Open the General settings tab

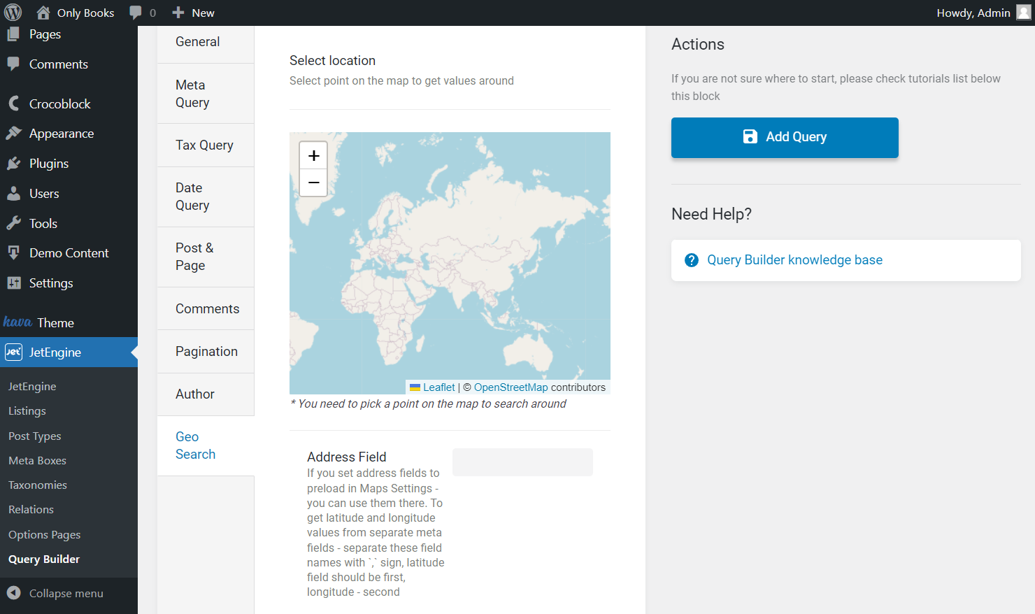[206, 42]
